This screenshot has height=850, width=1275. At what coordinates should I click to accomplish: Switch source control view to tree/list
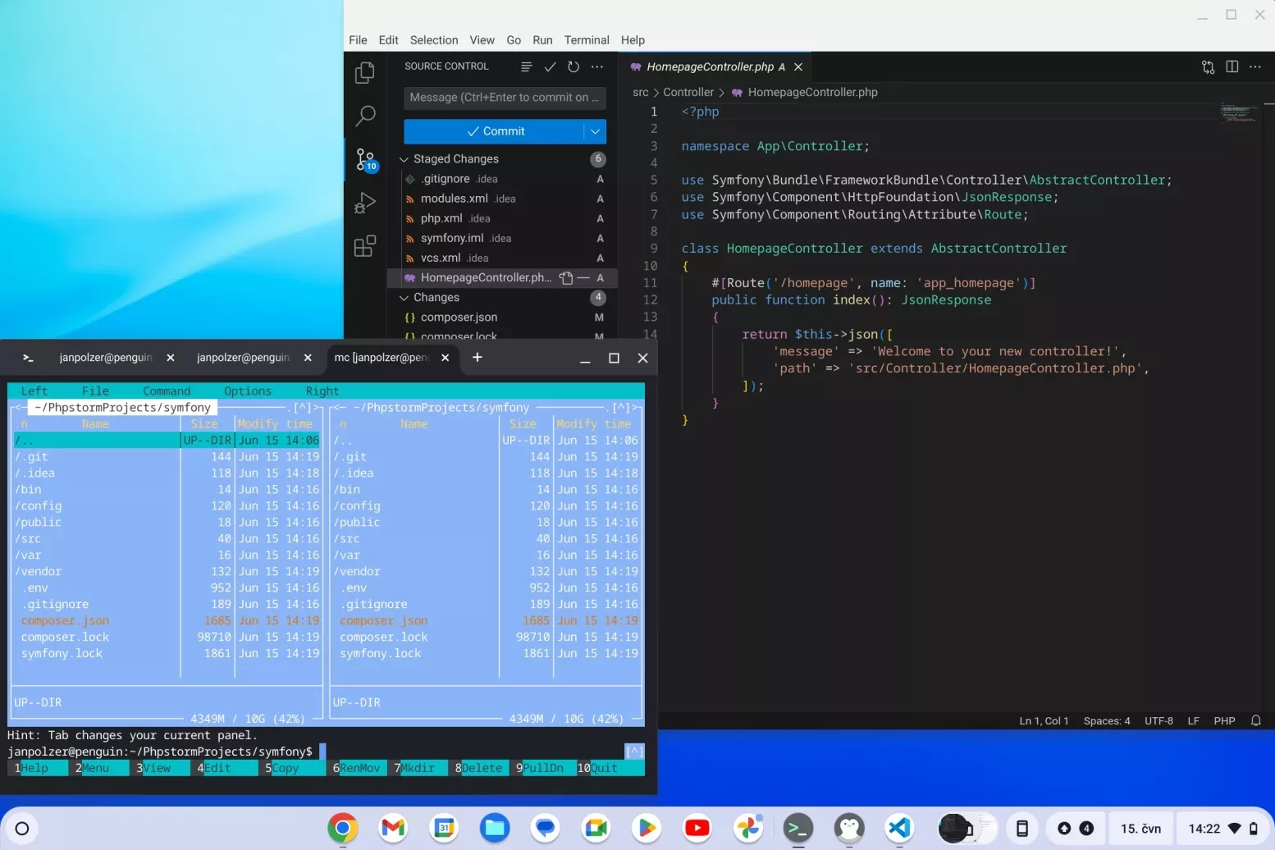coord(527,67)
